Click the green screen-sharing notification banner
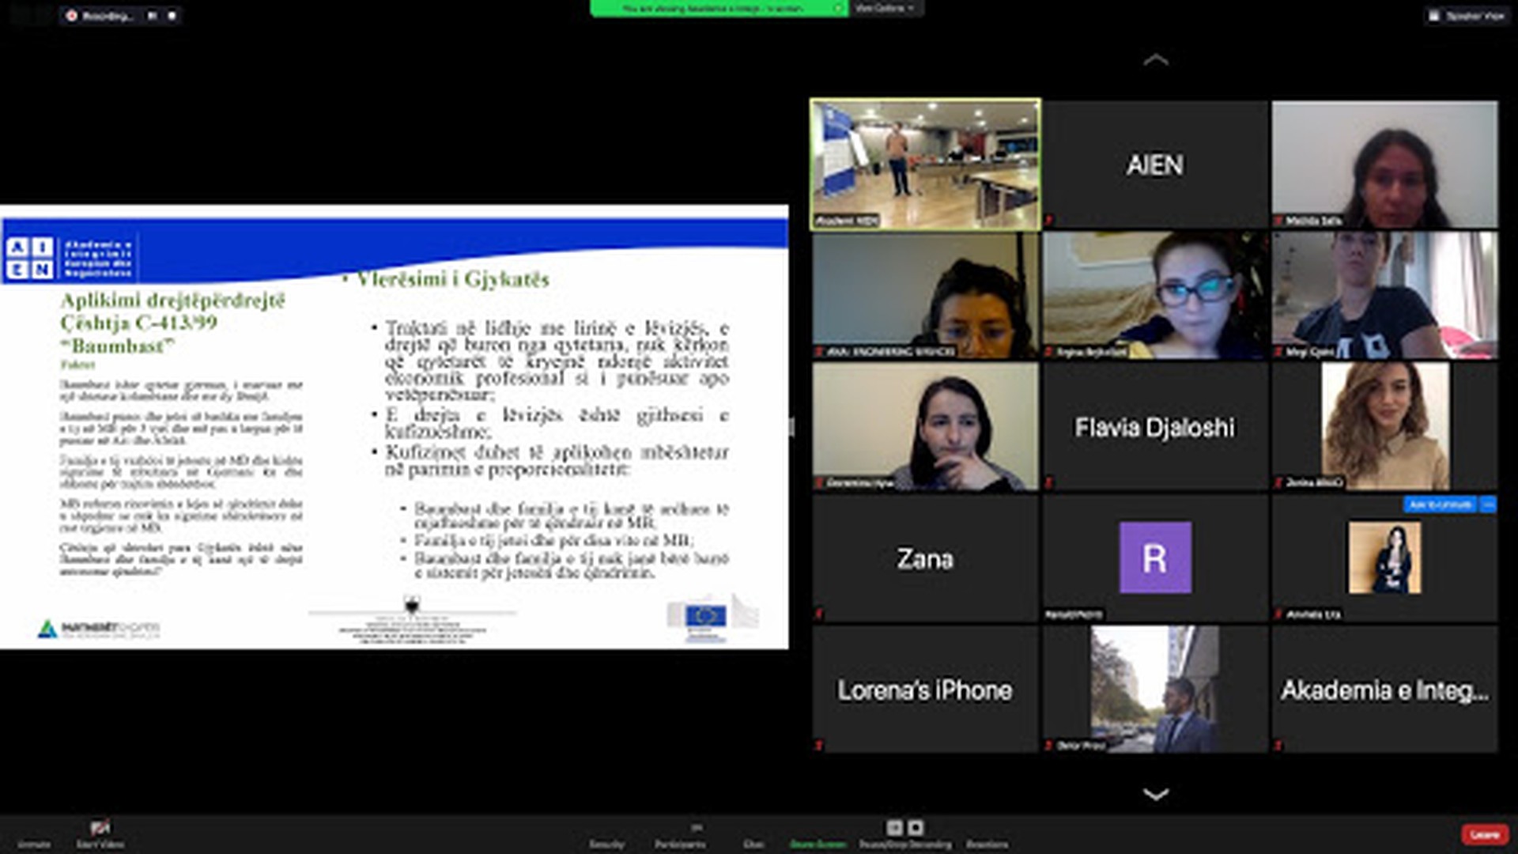The width and height of the screenshot is (1518, 854). (x=719, y=8)
